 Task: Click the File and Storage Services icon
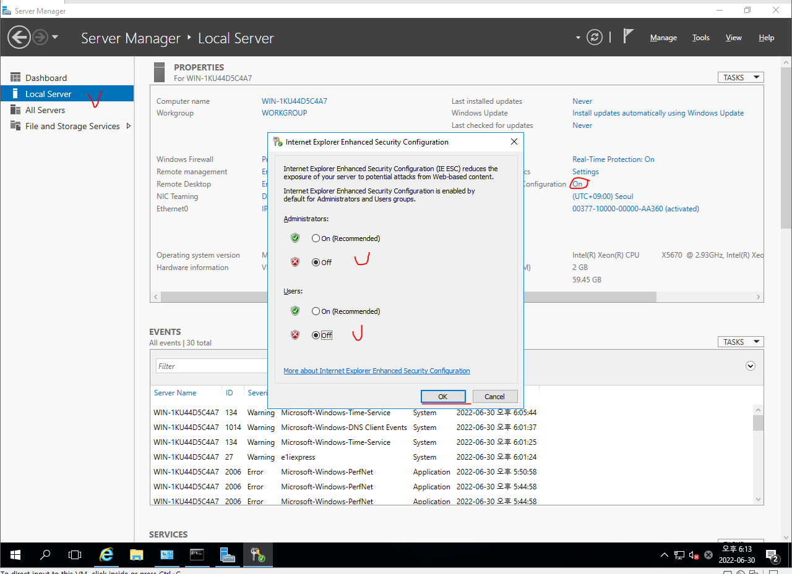coord(15,125)
